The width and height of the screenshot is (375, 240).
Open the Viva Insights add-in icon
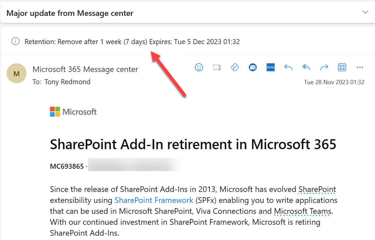(235, 68)
